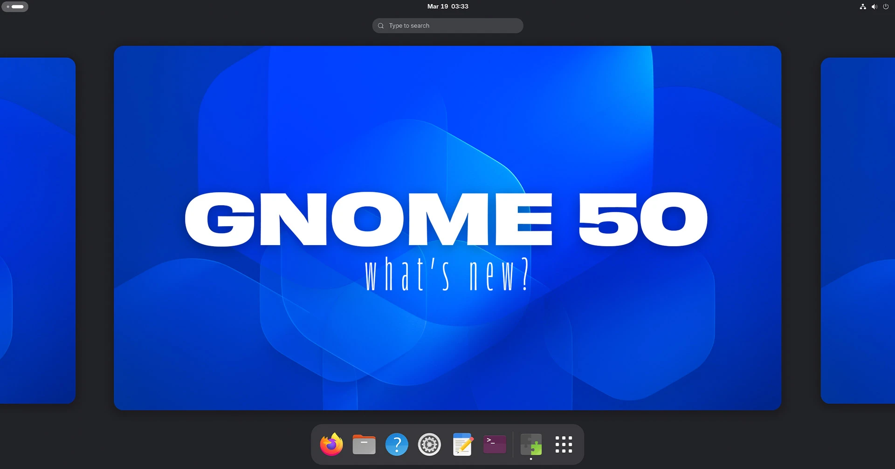Open Settings gear icon in dock

click(429, 445)
